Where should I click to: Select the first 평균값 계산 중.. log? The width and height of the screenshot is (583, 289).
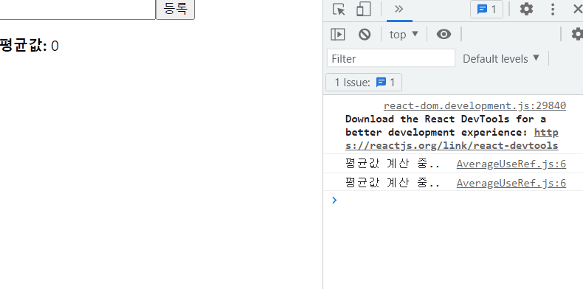coord(393,164)
